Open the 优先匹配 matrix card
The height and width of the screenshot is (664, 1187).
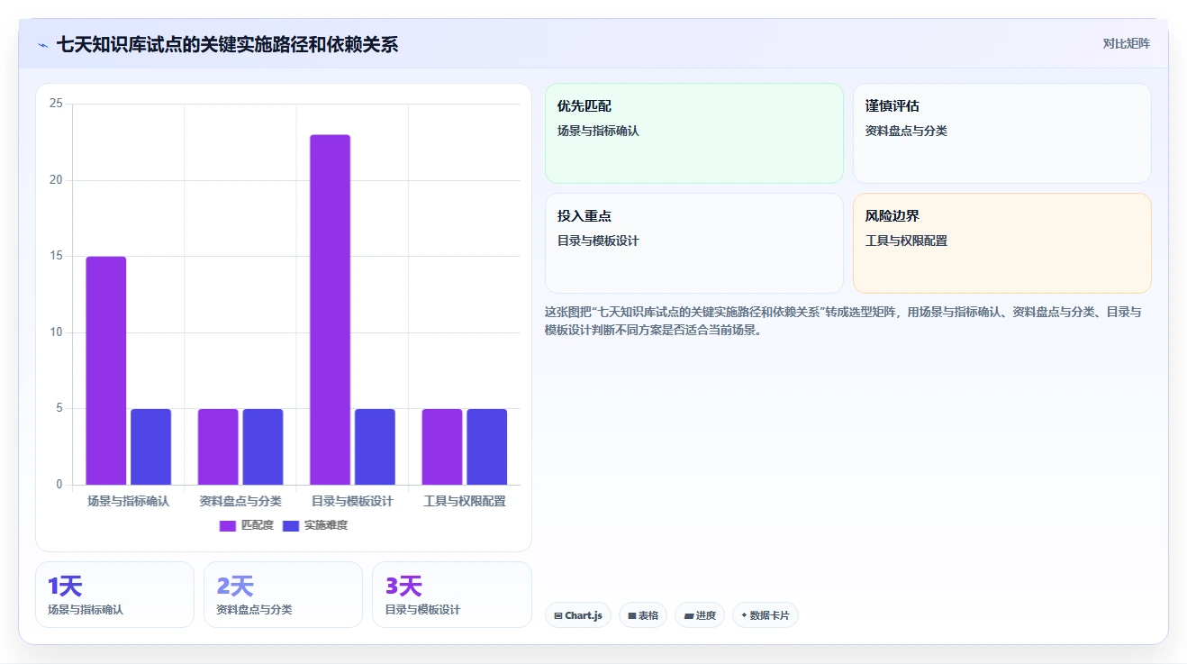click(x=694, y=133)
